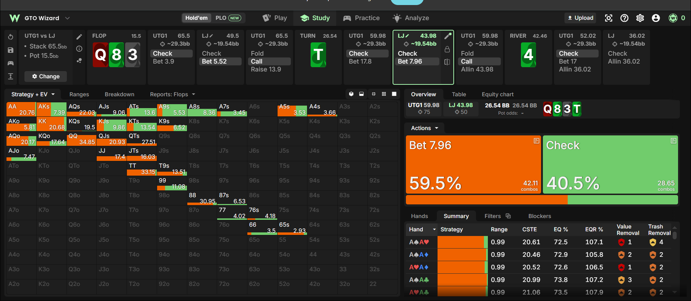Image resolution: width=691 pixels, height=301 pixels.
Task: Open the help question mark icon
Action: (624, 18)
